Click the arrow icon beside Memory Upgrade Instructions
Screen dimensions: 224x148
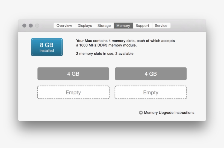[x=141, y=113]
